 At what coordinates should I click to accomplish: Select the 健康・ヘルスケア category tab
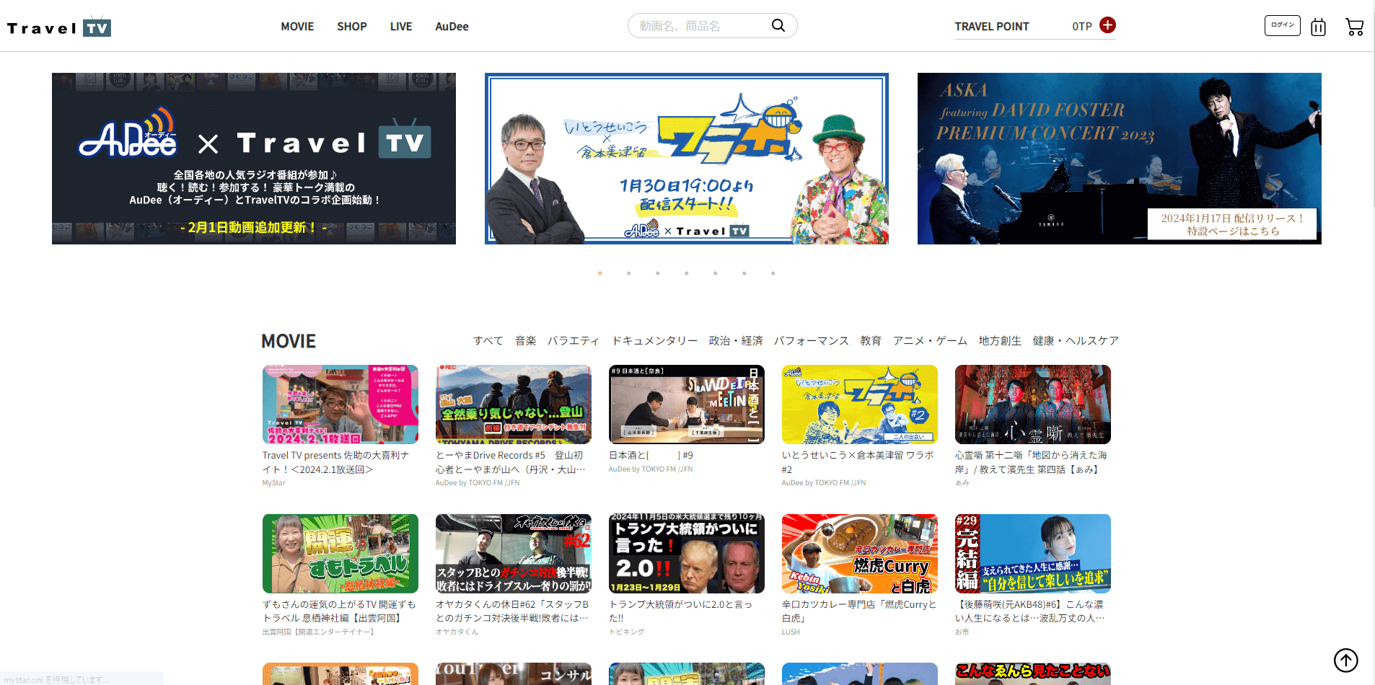coord(1076,340)
